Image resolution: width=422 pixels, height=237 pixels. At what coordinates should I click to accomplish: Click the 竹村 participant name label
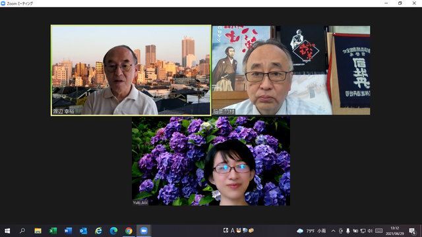tap(224, 111)
